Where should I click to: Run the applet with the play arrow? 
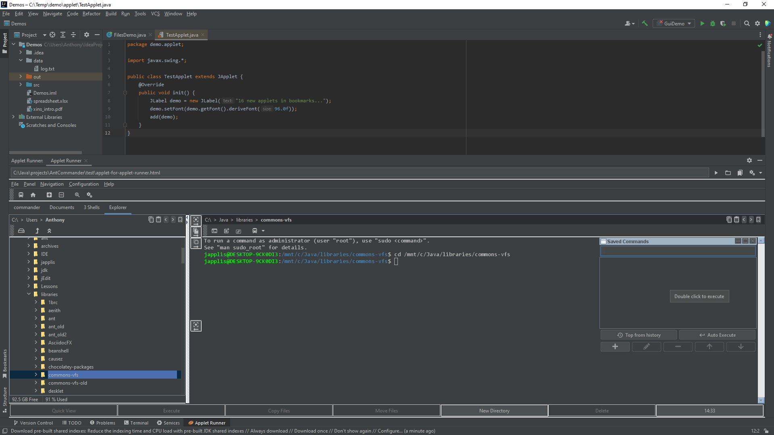pos(716,173)
